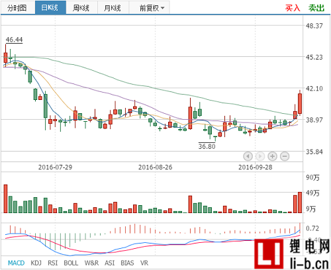Click the 45.23 price axis value

click(x=314, y=57)
